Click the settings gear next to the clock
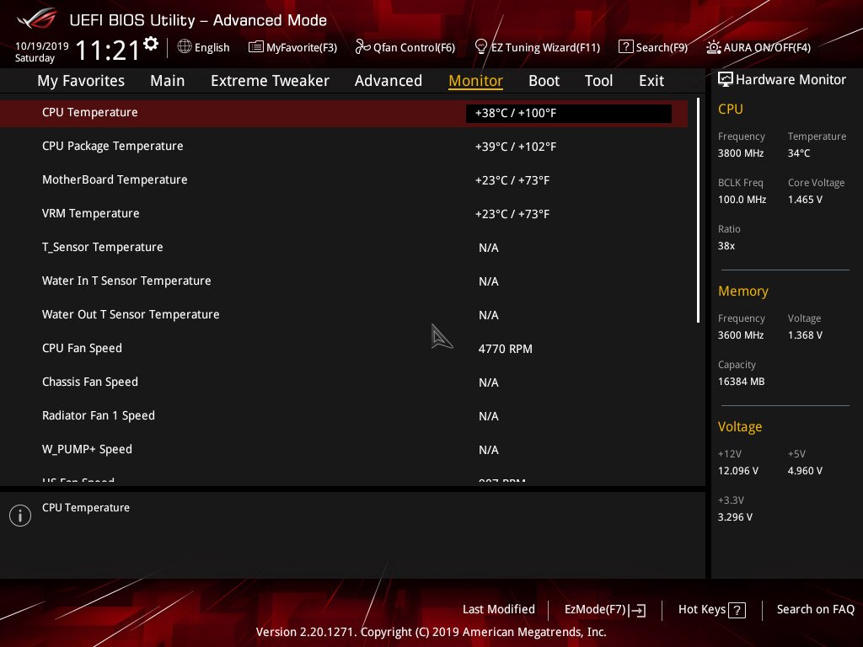 pos(151,43)
